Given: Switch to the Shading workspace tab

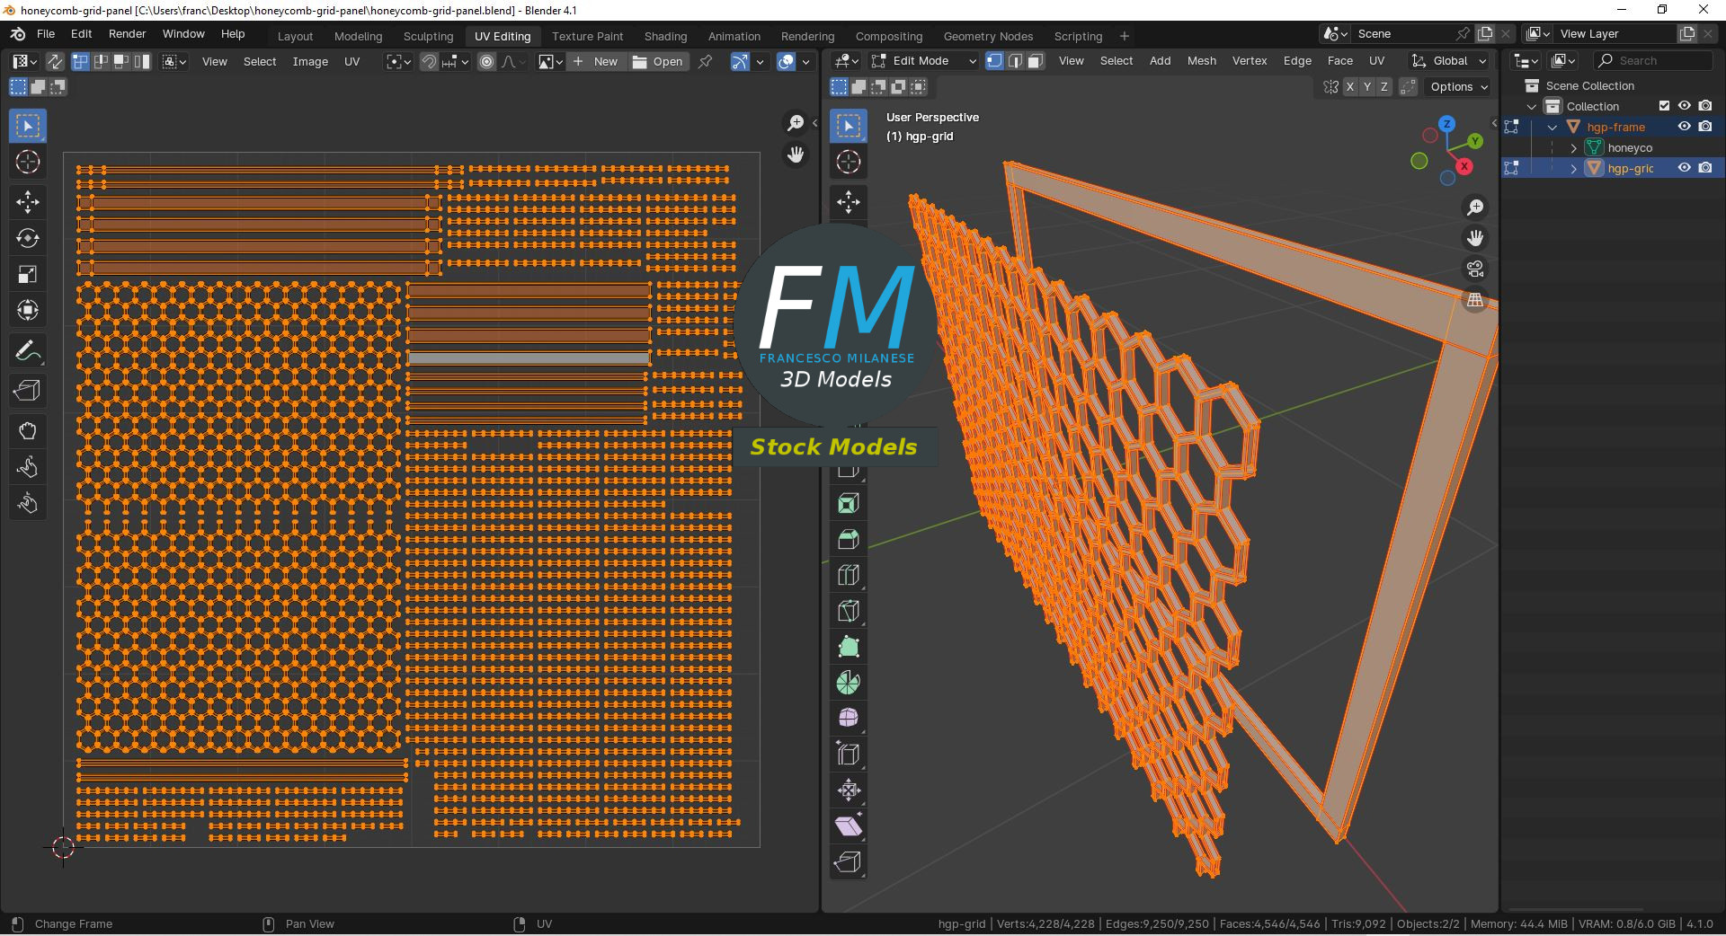Looking at the screenshot, I should pos(664,36).
